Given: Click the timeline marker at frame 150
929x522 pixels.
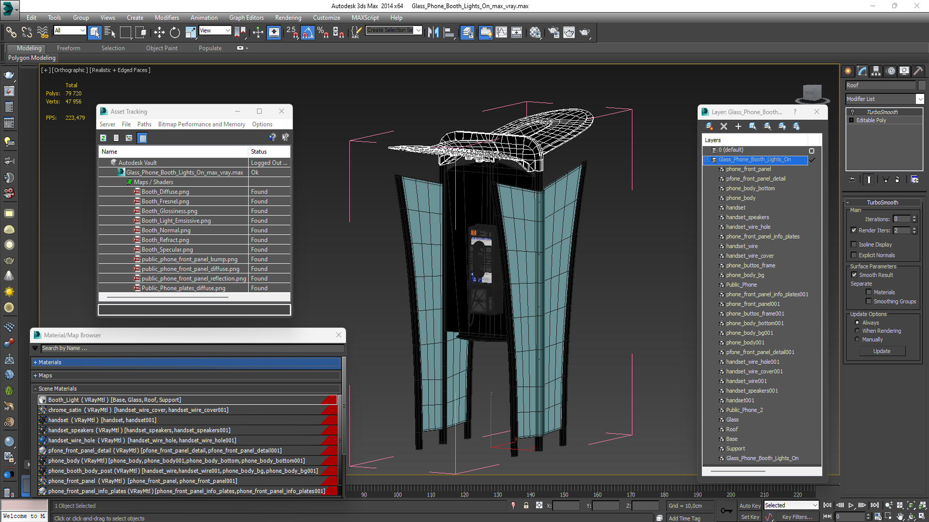Looking at the screenshot, I should pyautogui.click(x=564, y=494).
